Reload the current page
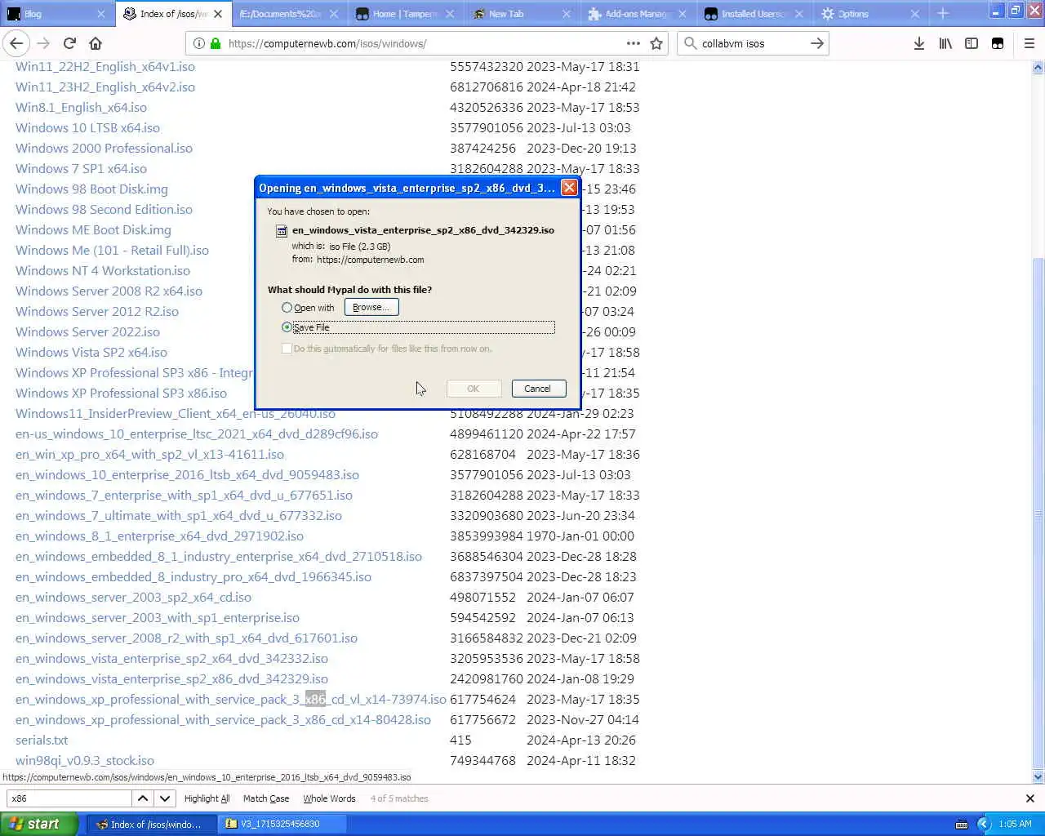 click(69, 43)
